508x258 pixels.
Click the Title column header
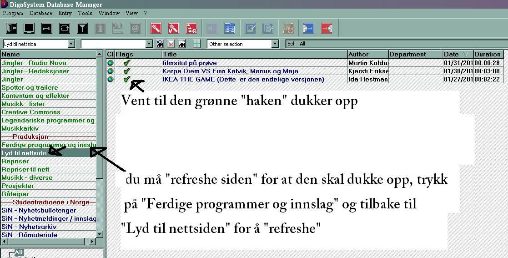pyautogui.click(x=255, y=54)
